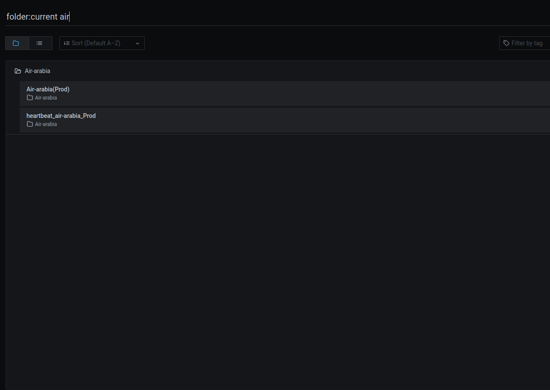The width and height of the screenshot is (550, 390).
Task: Switch to list view layout icon
Action: coord(40,43)
